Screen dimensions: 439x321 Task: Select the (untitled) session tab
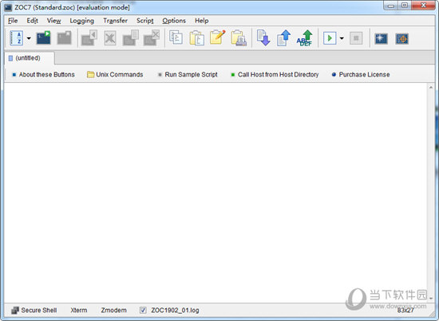[x=29, y=58]
